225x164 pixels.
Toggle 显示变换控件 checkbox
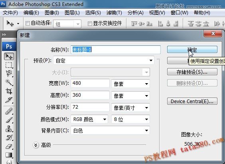pyautogui.click(x=90, y=23)
